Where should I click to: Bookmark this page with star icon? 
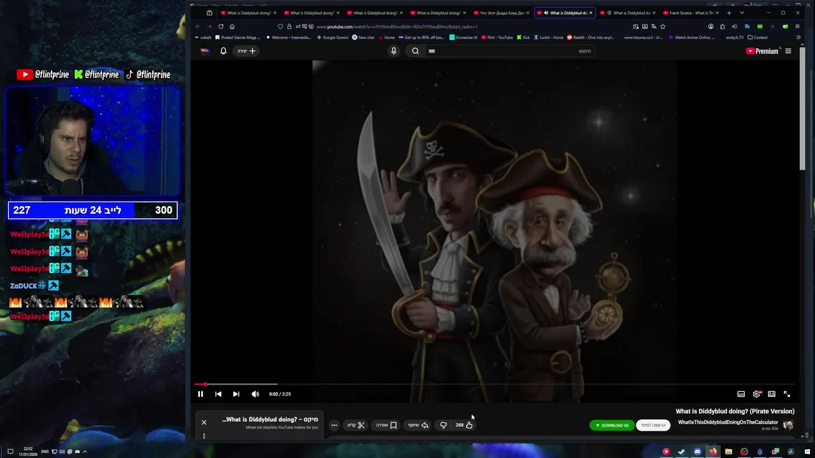tap(663, 27)
